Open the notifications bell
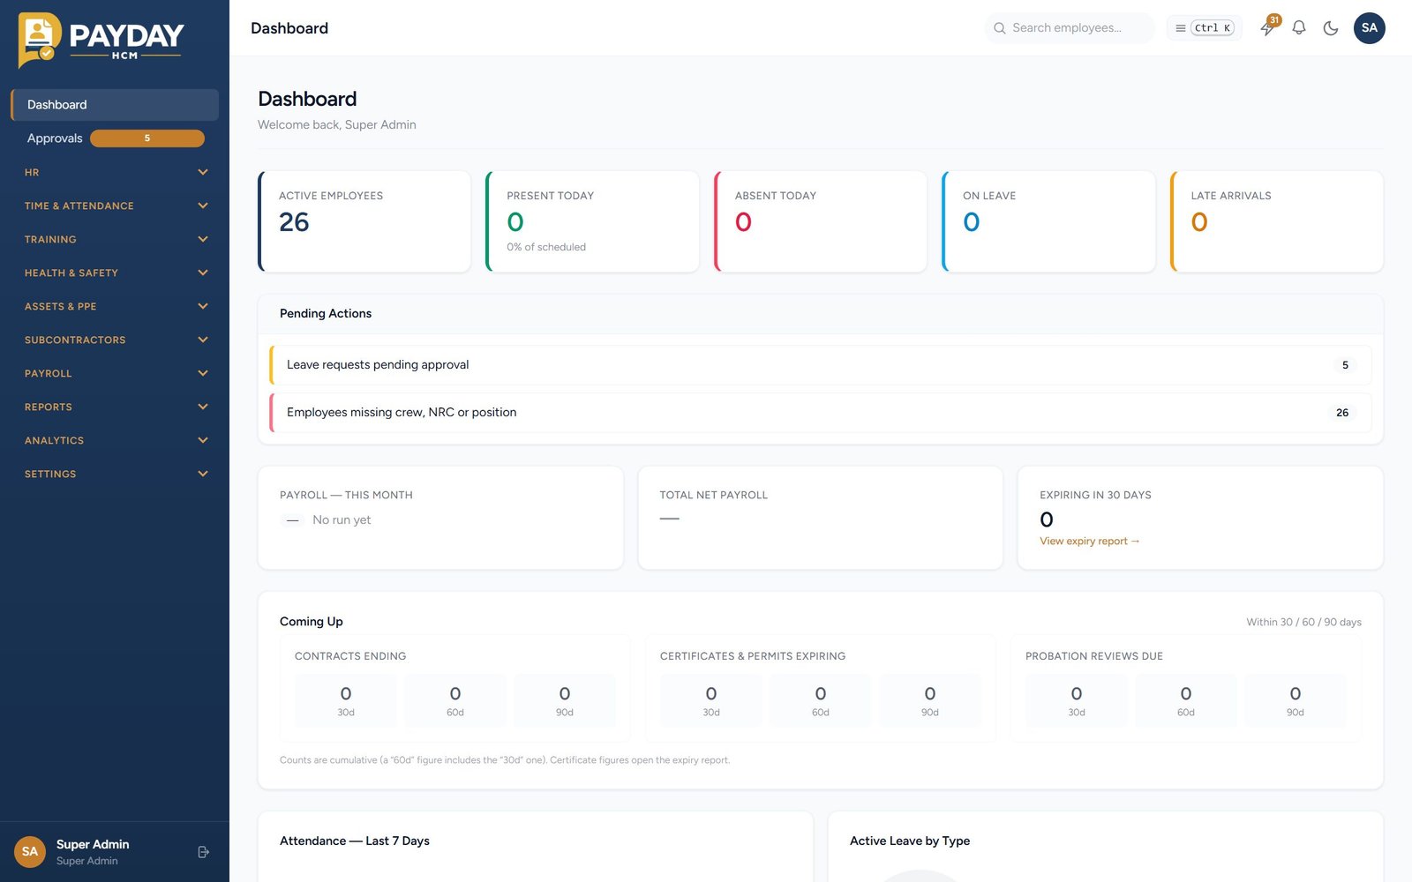This screenshot has width=1412, height=882. coord(1299,28)
